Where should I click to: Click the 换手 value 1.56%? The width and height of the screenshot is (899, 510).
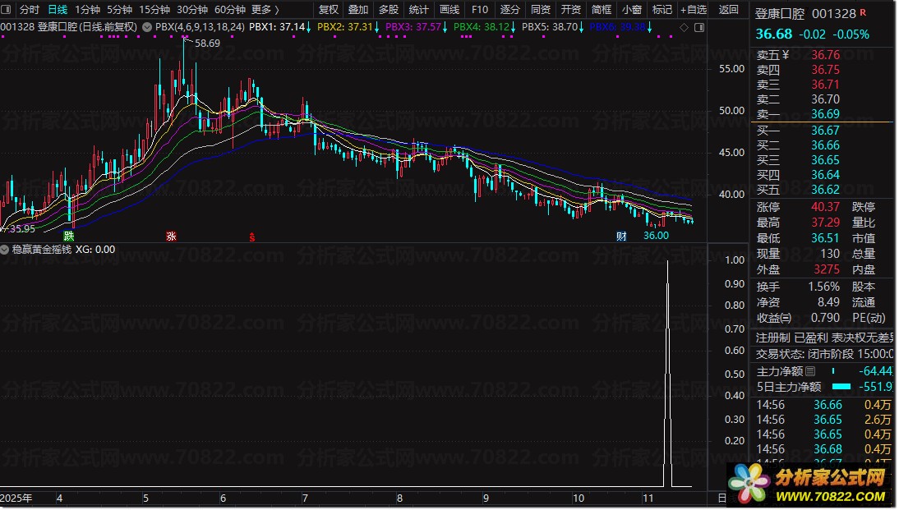tap(824, 287)
